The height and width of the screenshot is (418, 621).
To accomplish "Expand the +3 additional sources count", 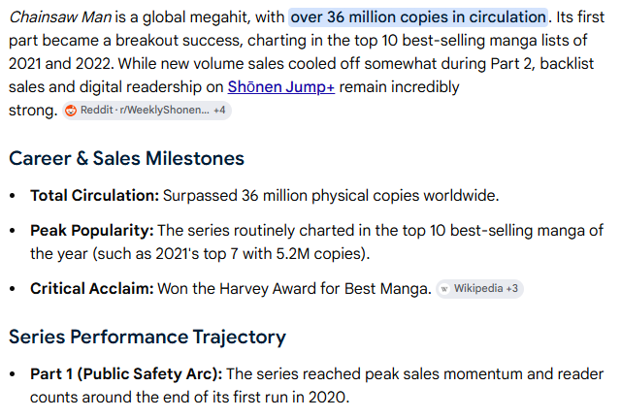I will click(x=511, y=289).
